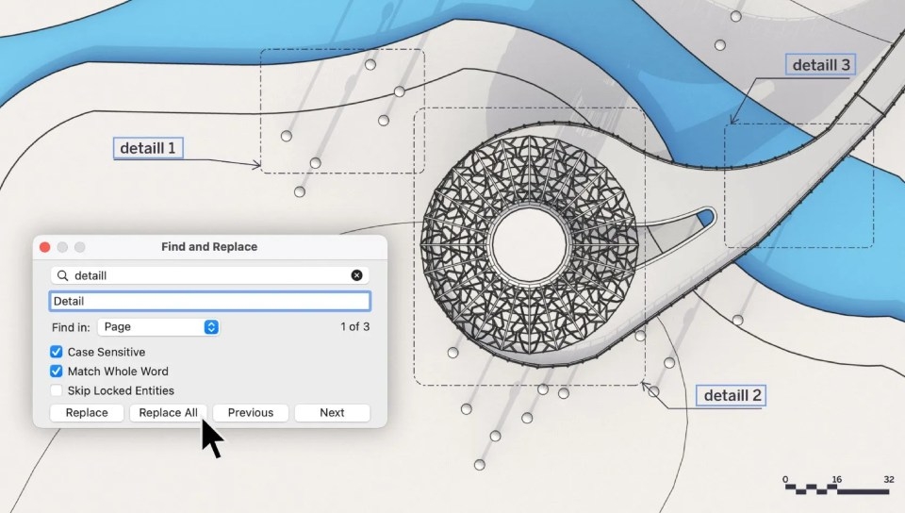Click the magnifying glass search icon
Image resolution: width=905 pixels, height=513 pixels.
pos(63,275)
